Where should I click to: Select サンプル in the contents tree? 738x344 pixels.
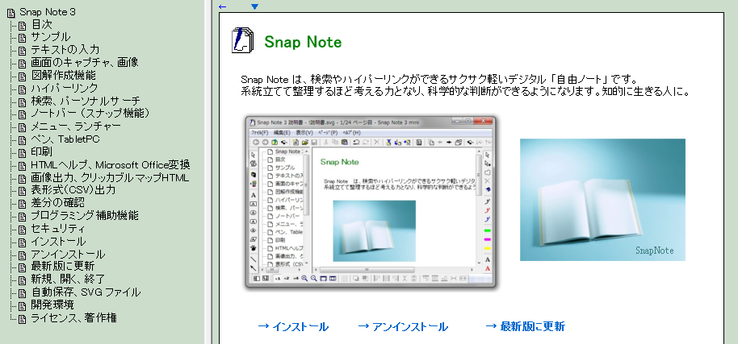pos(50,37)
